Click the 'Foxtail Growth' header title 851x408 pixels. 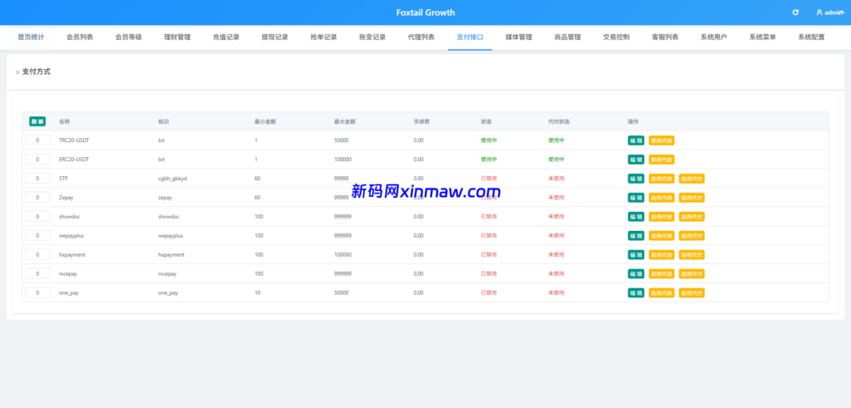(x=425, y=12)
